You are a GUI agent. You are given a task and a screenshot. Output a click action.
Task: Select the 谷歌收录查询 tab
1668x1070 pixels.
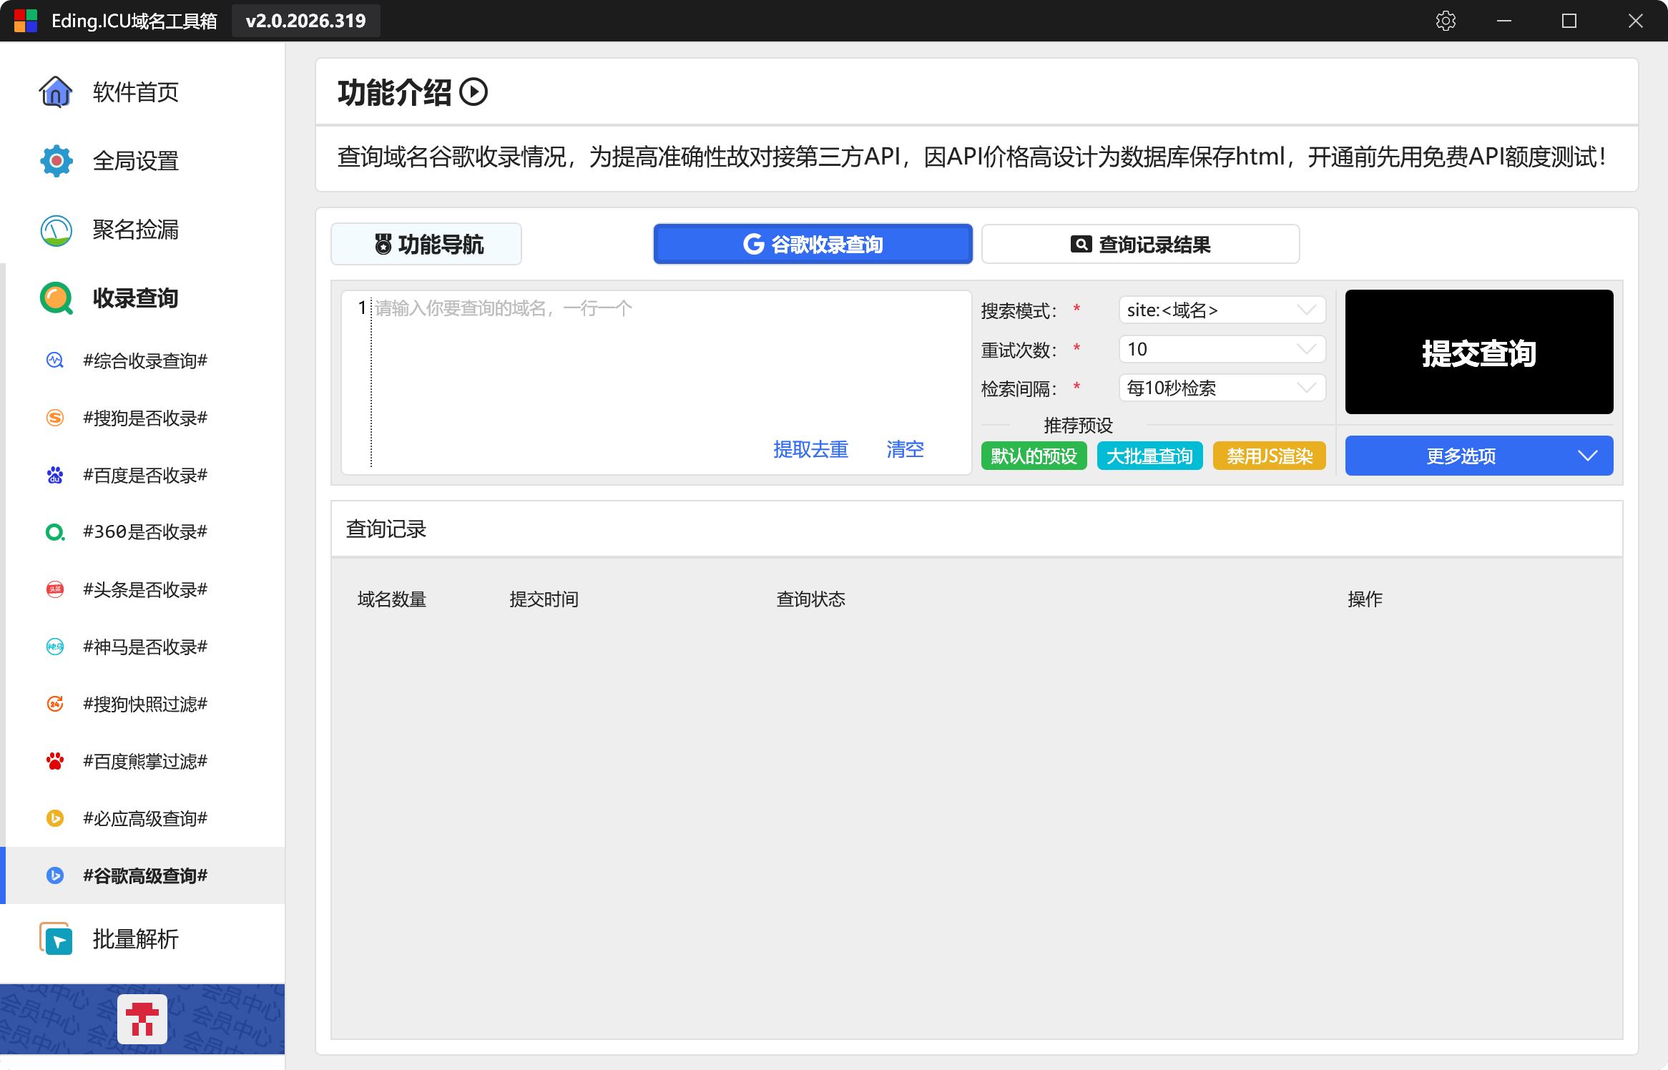(813, 245)
